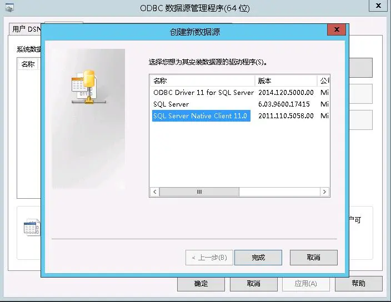Image resolution: width=391 pixels, height=302 pixels.
Task: Click the disabled 上一步(B) button
Action: tap(209, 258)
